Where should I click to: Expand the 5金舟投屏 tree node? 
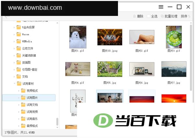(14, 27)
